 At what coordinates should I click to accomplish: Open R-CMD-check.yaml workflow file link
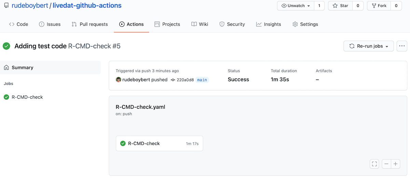coord(140,107)
